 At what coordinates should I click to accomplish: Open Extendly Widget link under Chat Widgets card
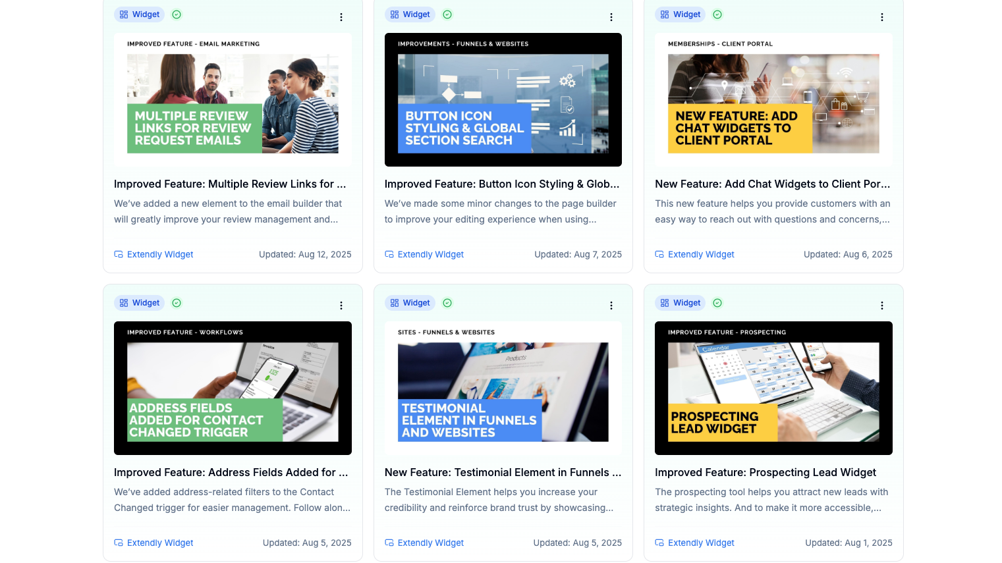pos(700,255)
